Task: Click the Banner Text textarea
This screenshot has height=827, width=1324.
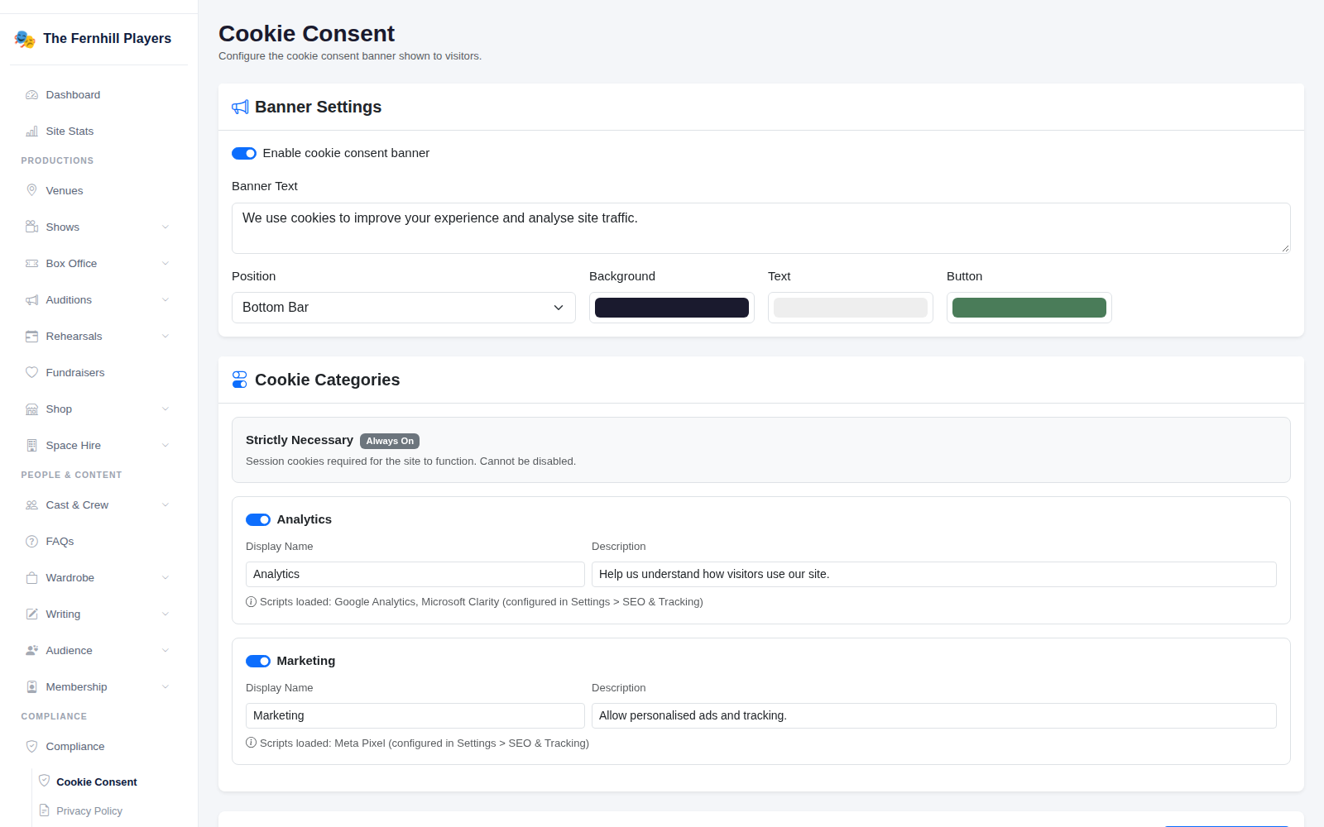Action: click(x=761, y=228)
